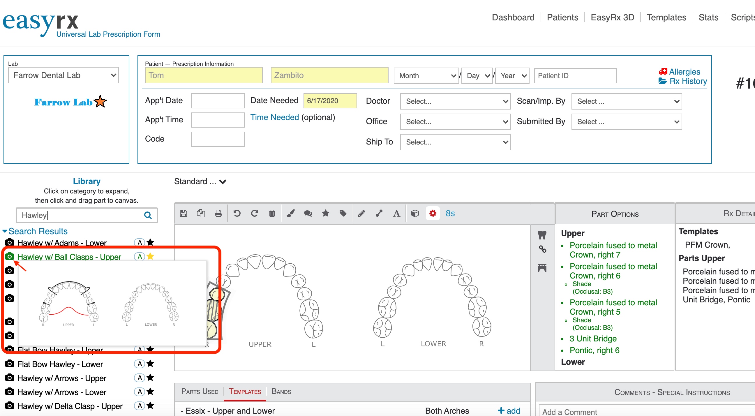Open the Farrow Dental Lab dropdown
755x416 pixels.
click(x=63, y=75)
